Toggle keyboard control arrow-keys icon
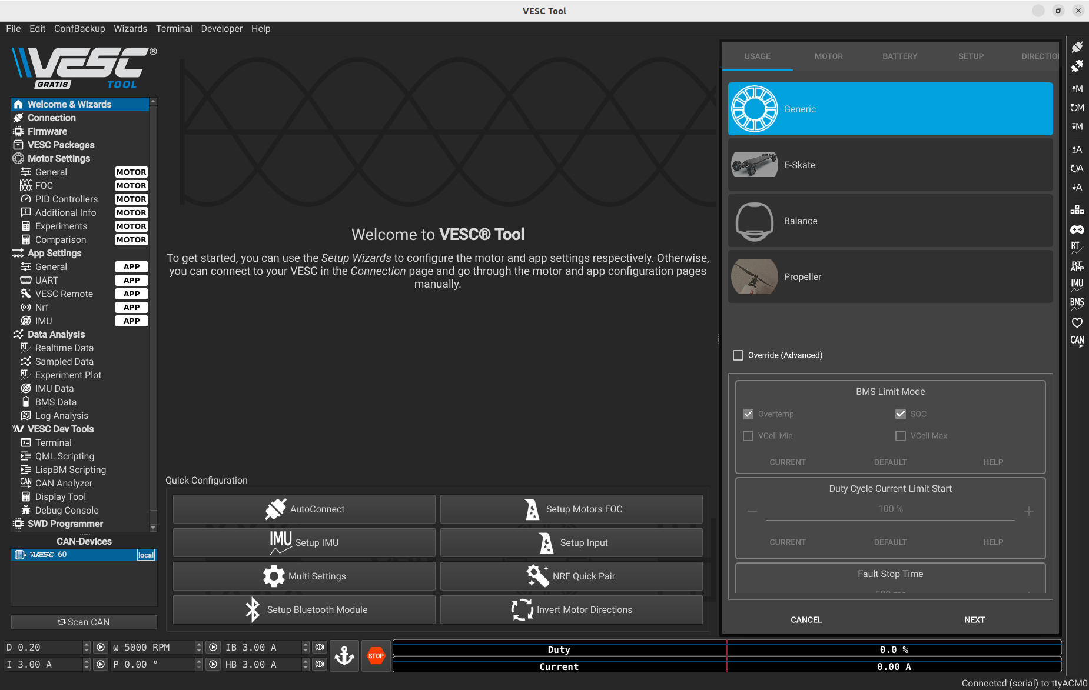 point(1077,209)
